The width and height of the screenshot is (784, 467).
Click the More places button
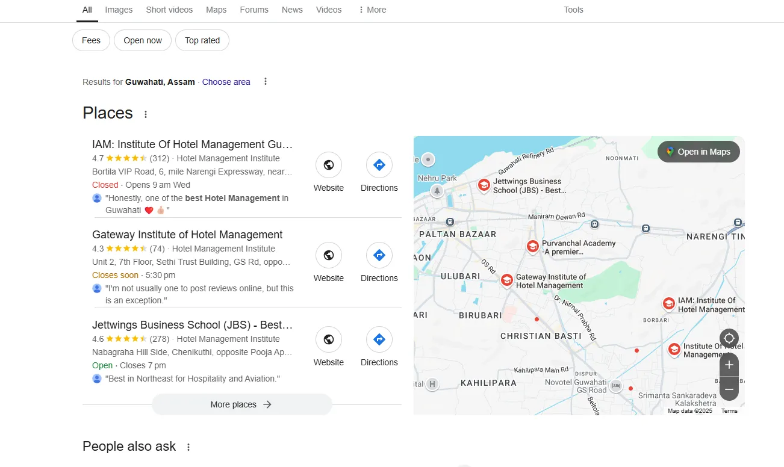pos(241,404)
